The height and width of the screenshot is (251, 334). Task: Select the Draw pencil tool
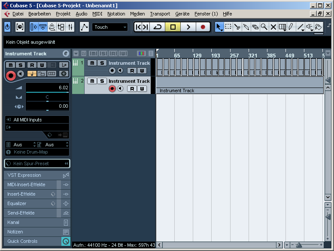point(291,27)
